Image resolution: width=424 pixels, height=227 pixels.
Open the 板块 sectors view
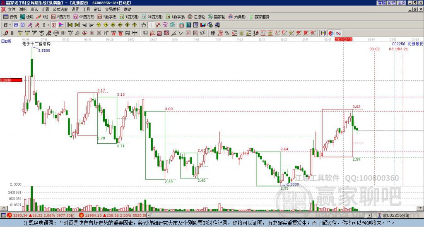tap(27, 17)
